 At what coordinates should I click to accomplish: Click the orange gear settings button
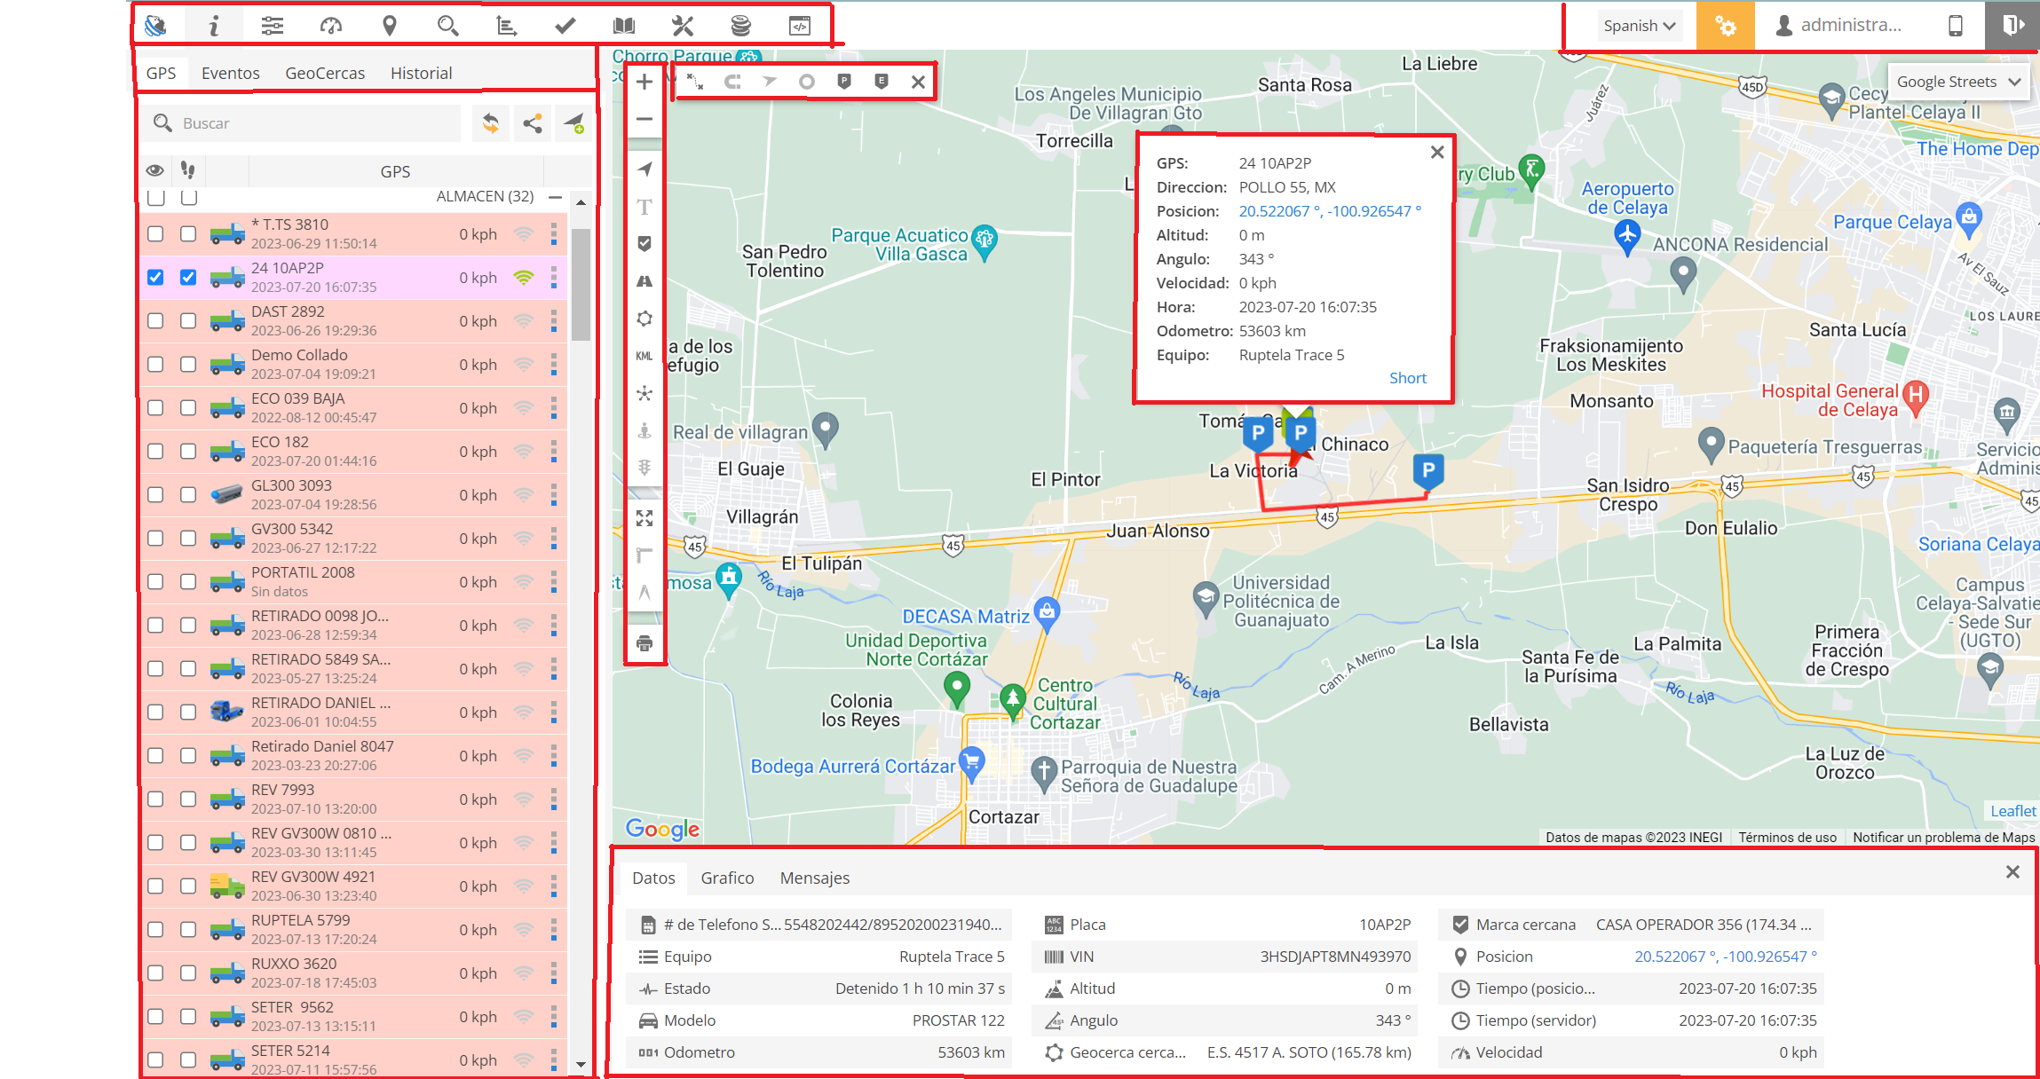pos(1726,26)
